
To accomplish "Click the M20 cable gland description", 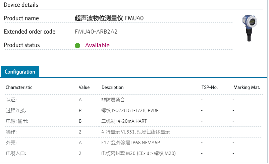I will pos(138,153).
